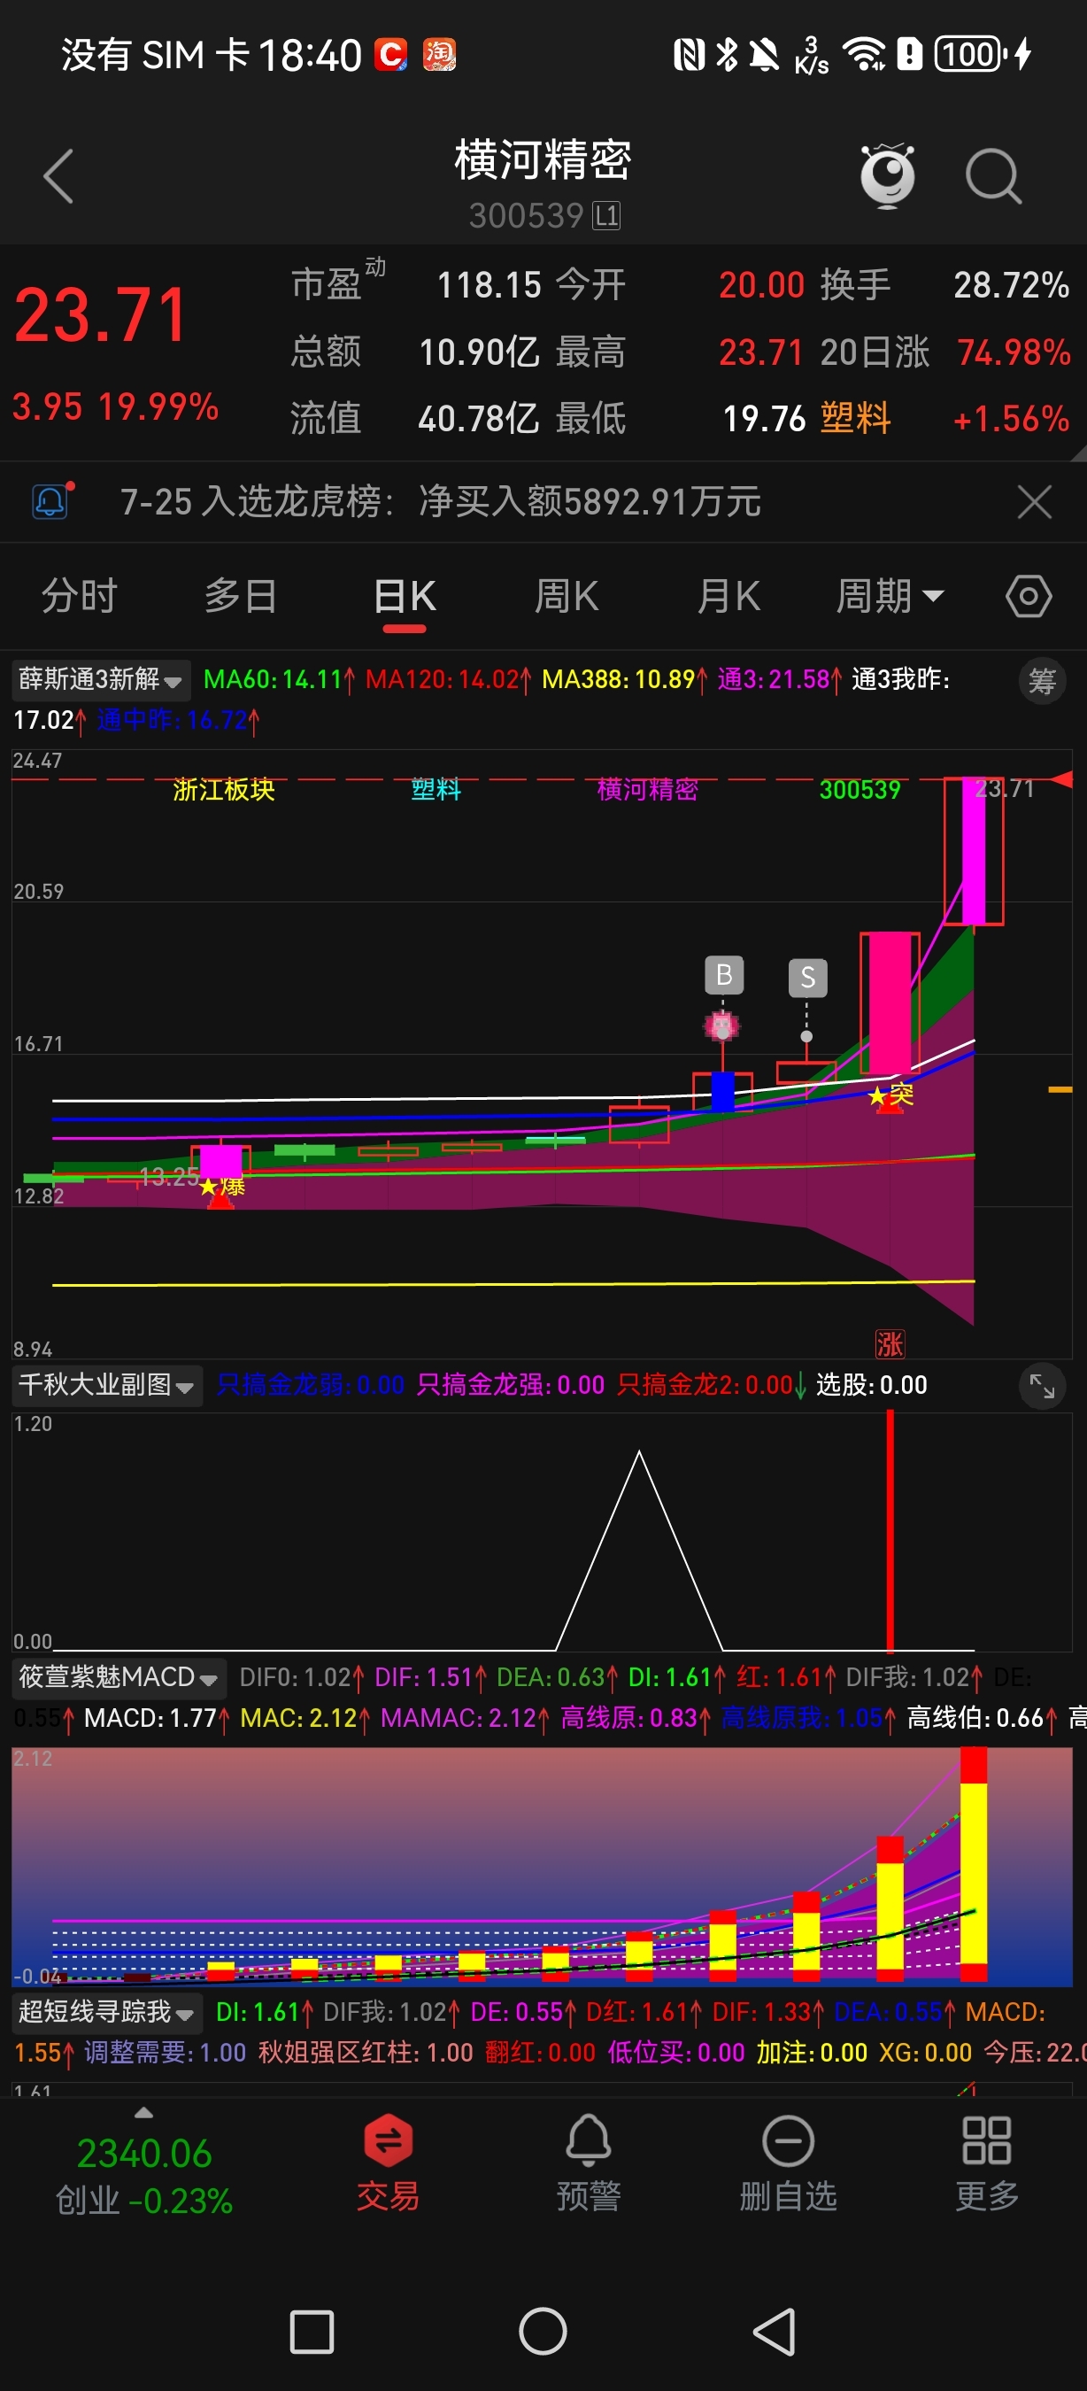Tap the S sell marker on chart
This screenshot has height=2391, width=1087.
click(x=808, y=978)
